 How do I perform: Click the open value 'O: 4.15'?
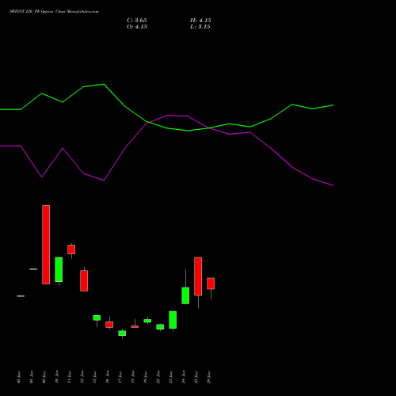pos(137,27)
